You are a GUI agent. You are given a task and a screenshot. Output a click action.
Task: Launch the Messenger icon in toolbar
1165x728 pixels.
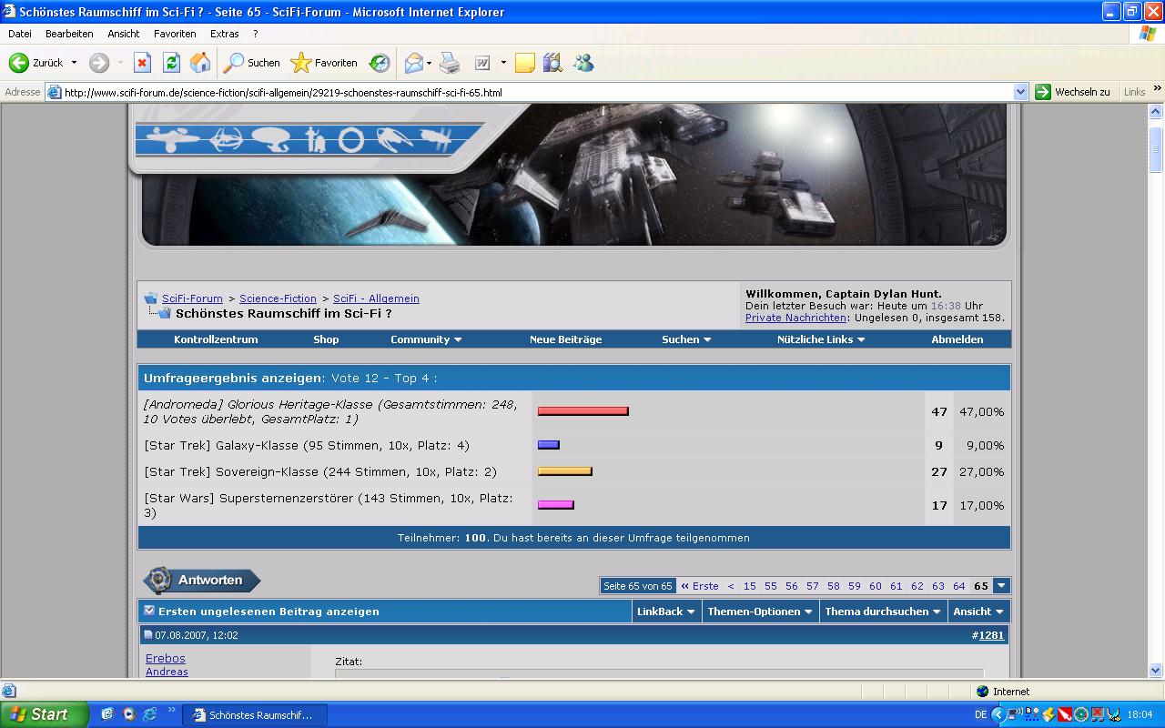[583, 63]
